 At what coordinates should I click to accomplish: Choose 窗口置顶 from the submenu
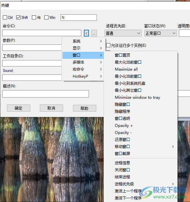point(141,55)
